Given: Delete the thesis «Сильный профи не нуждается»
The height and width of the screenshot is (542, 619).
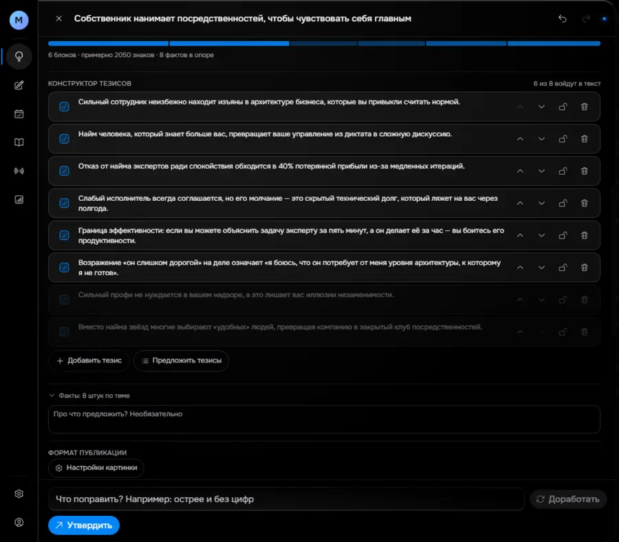Looking at the screenshot, I should (x=584, y=300).
